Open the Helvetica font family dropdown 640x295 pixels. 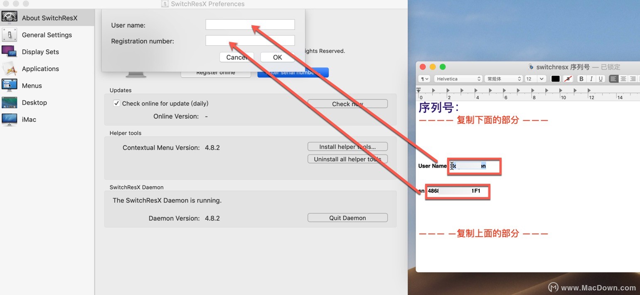coord(458,79)
